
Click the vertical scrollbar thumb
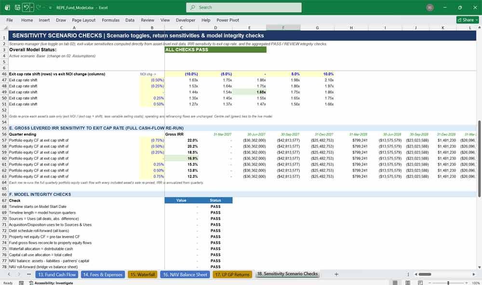pyautogui.click(x=479, y=159)
